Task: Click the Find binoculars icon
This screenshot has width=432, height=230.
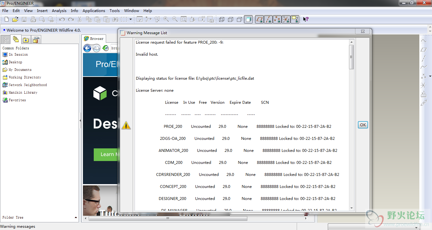Action: tap(115, 19)
